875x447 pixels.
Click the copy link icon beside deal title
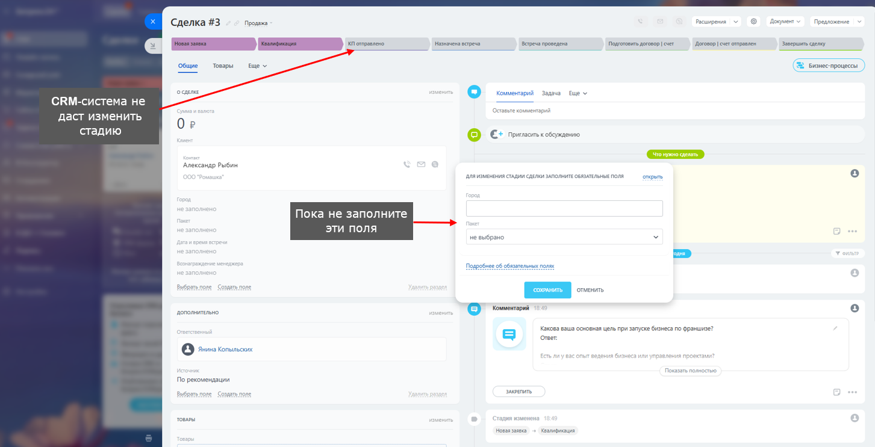tap(237, 23)
